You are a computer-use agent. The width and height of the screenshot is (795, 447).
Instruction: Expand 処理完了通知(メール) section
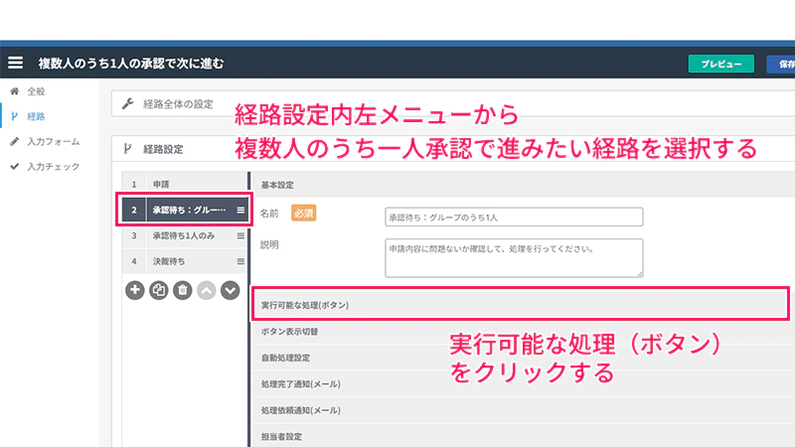pos(524,384)
